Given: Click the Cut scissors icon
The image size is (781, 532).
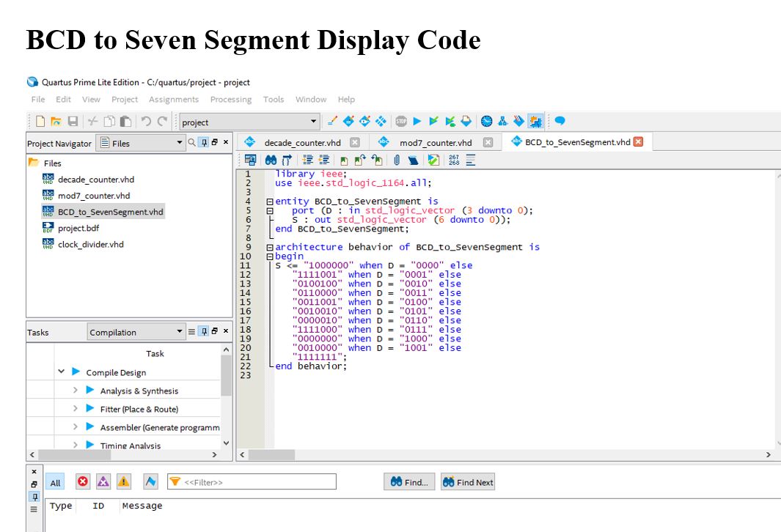Looking at the screenshot, I should pos(92,122).
